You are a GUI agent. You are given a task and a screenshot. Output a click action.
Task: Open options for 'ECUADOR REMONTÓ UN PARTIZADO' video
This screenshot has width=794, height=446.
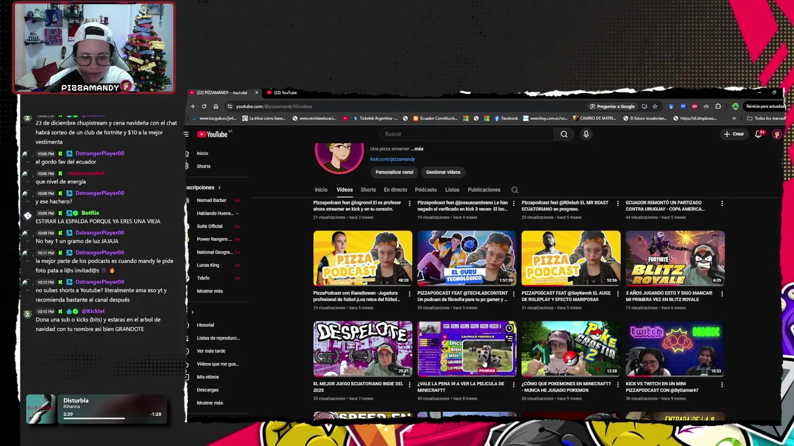(x=722, y=204)
